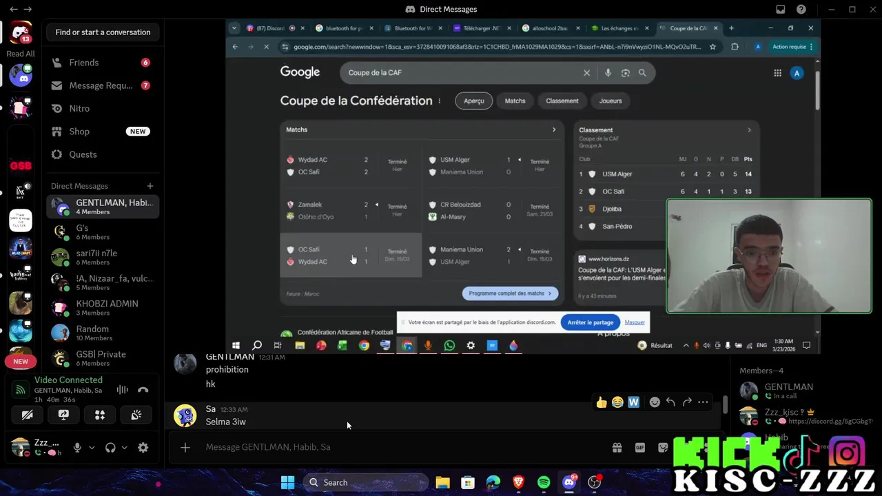
Task: Open the Friends page in Discord
Action: click(x=103, y=63)
